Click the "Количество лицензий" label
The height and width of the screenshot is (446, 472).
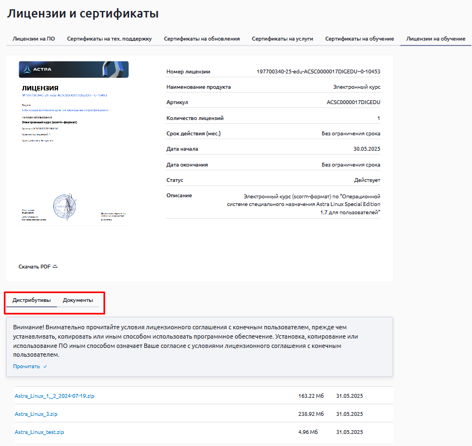click(x=195, y=118)
